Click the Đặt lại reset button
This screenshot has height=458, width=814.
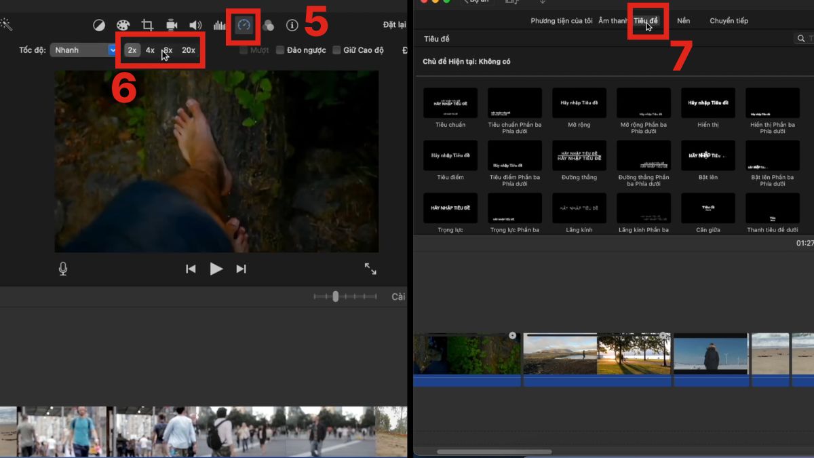pyautogui.click(x=395, y=25)
